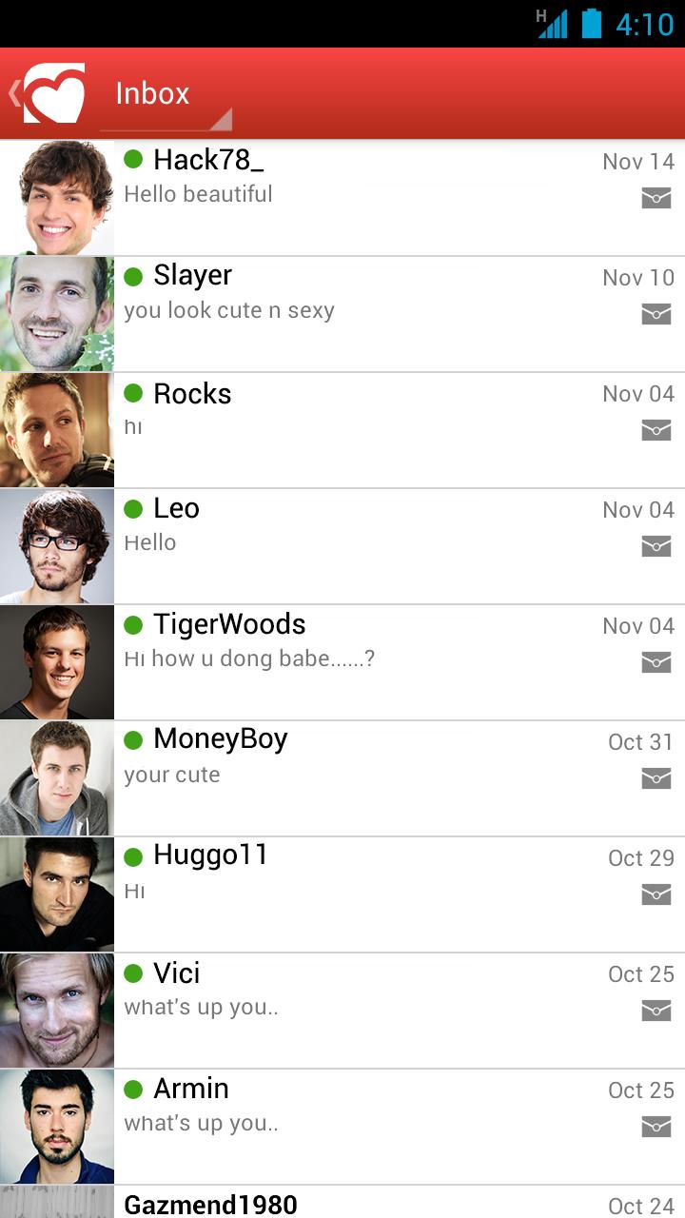Click envelope icon on MoneyBoy message
Image resolution: width=685 pixels, height=1218 pixels.
[x=656, y=778]
